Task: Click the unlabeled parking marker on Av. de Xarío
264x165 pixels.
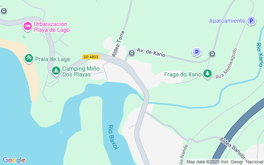Action: click(197, 52)
